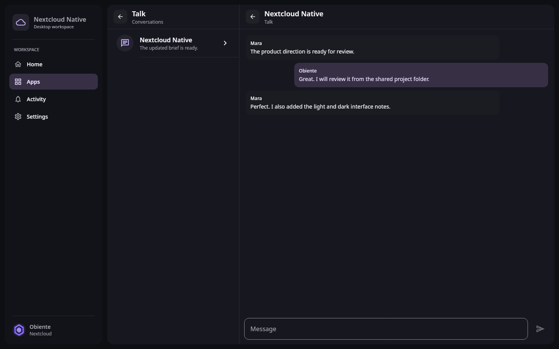Open Home in the sidebar

[x=54, y=64]
